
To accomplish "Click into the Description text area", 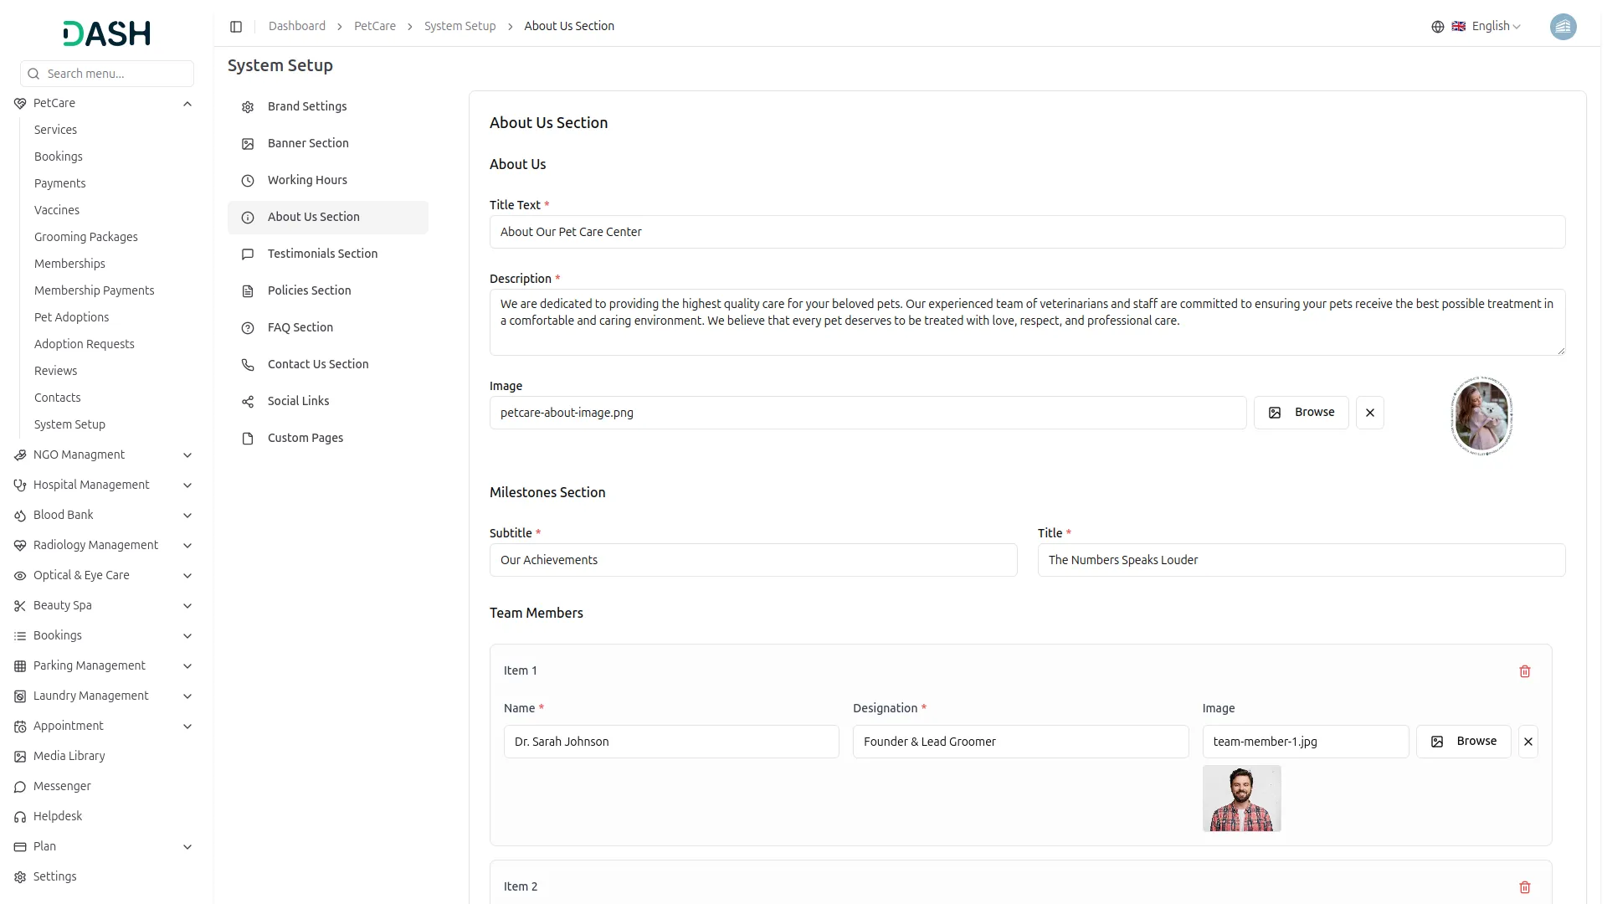I will [1028, 322].
